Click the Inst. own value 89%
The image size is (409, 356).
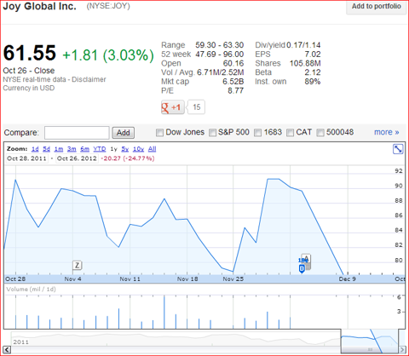coord(313,82)
